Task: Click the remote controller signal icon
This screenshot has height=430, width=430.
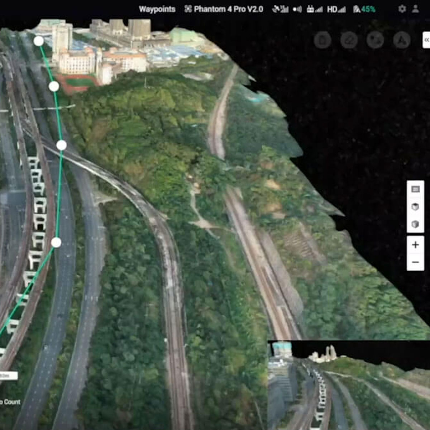Action: tap(314, 9)
